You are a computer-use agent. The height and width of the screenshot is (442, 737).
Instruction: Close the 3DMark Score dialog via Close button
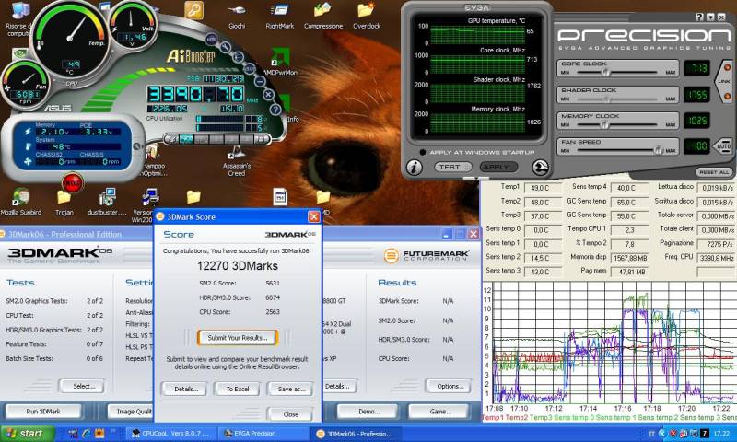(290, 414)
